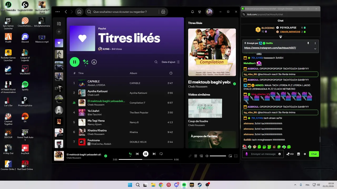Open Spotify home via house icon
Image resolution: width=337 pixels, height=189 pixels.
click(x=79, y=12)
